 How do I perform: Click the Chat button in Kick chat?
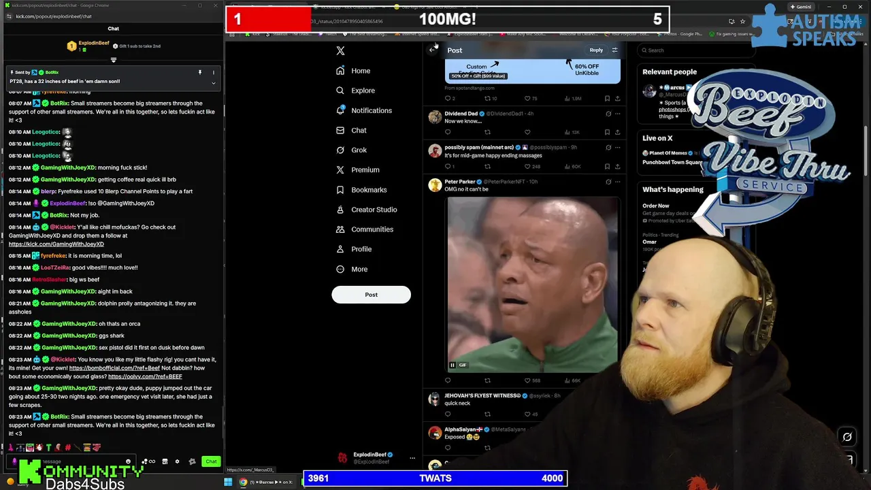click(211, 461)
